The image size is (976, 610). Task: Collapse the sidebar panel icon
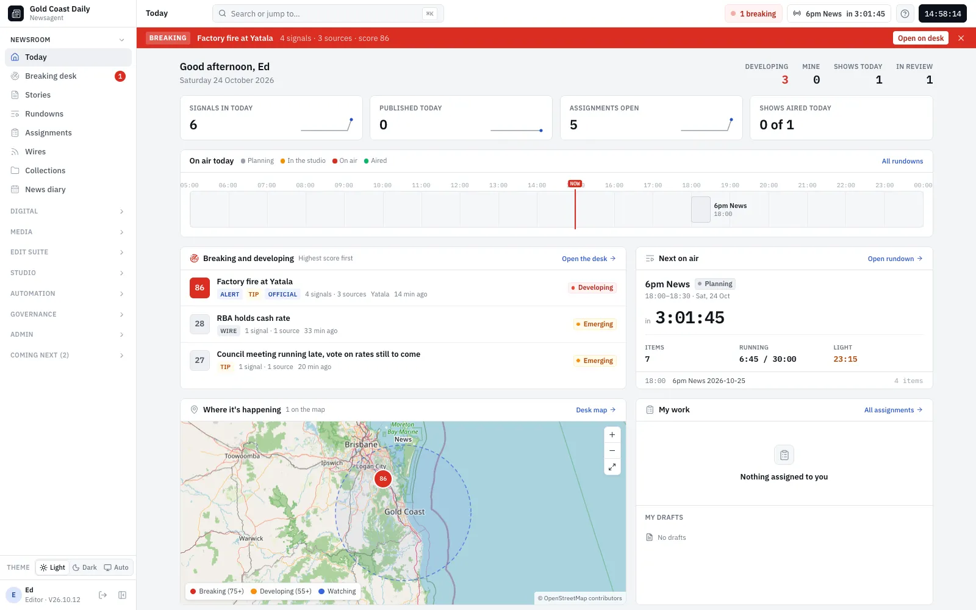122,595
